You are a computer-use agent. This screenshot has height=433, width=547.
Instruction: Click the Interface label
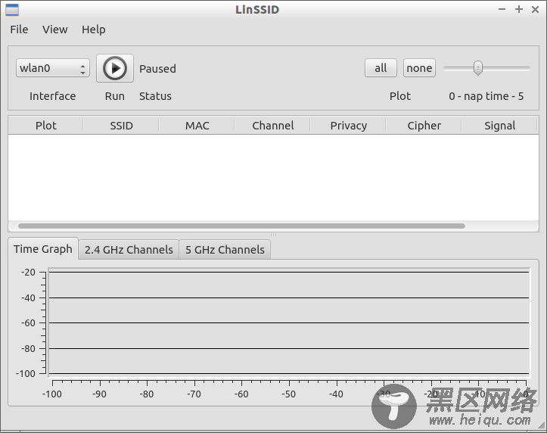(x=53, y=96)
